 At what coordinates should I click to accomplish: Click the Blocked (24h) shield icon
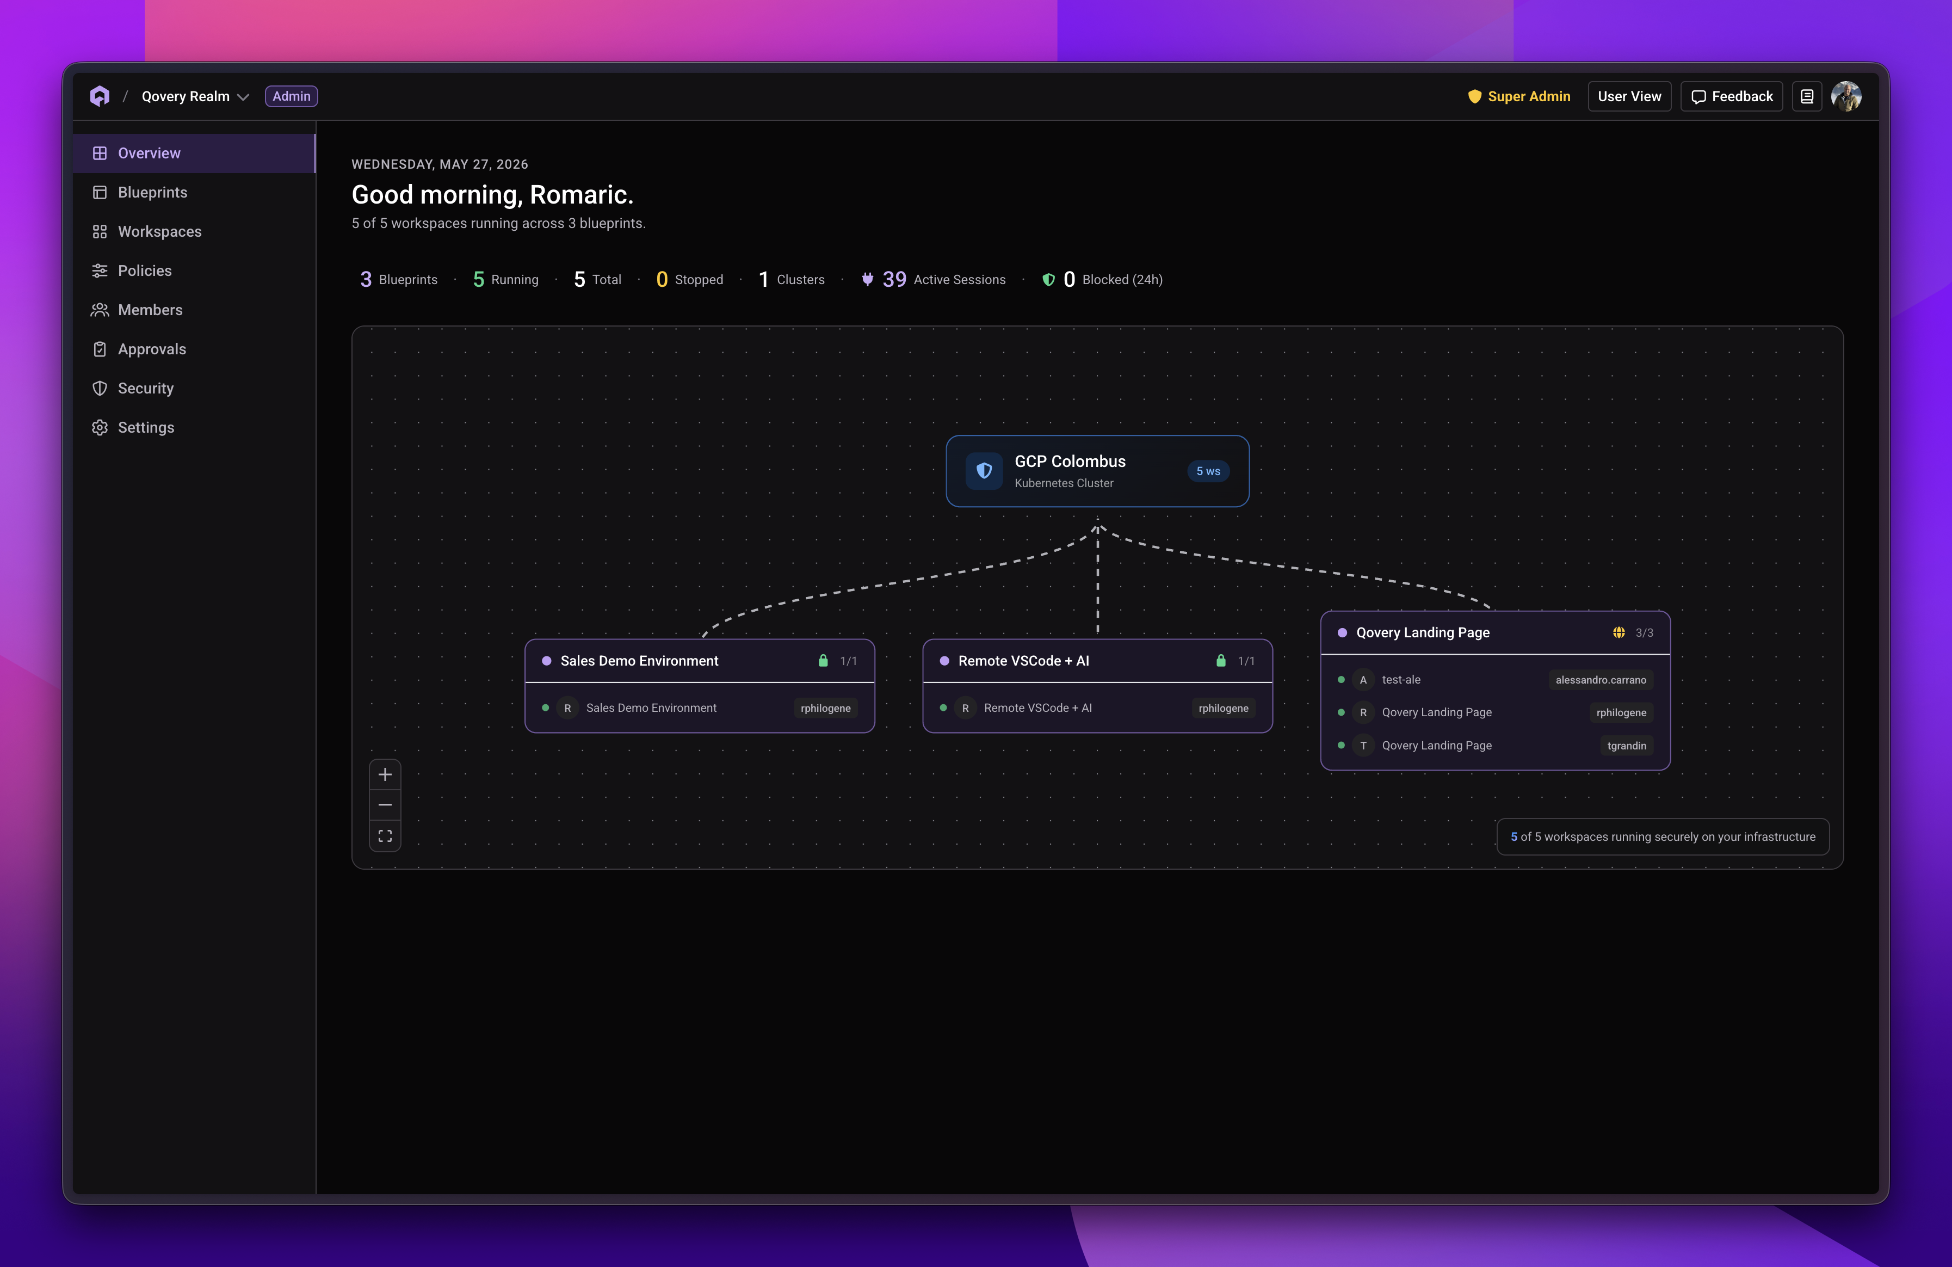[1048, 279]
